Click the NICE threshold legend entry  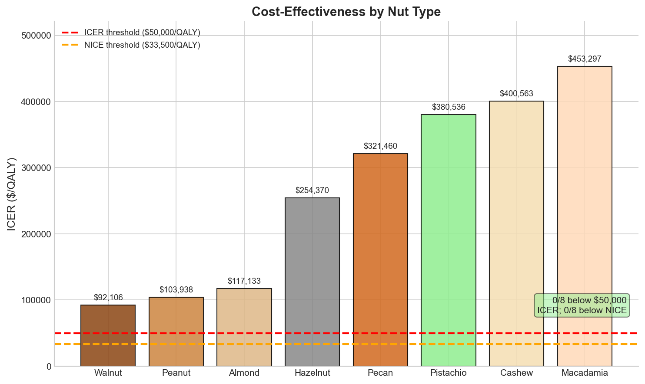point(142,45)
